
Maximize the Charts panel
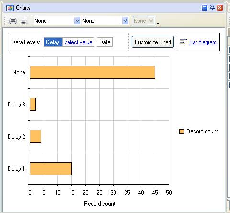tap(205, 8)
